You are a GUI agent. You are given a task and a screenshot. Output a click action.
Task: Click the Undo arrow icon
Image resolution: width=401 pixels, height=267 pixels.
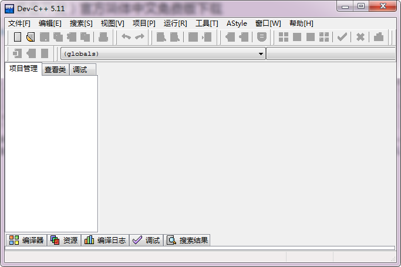pos(126,37)
